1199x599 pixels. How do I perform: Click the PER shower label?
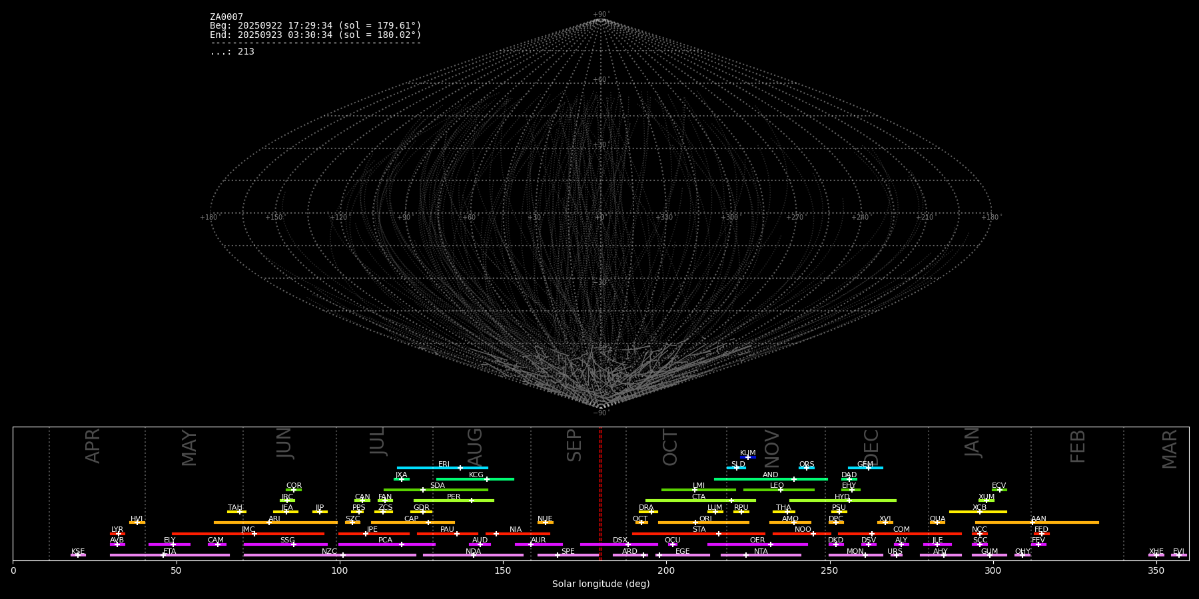pos(454,497)
